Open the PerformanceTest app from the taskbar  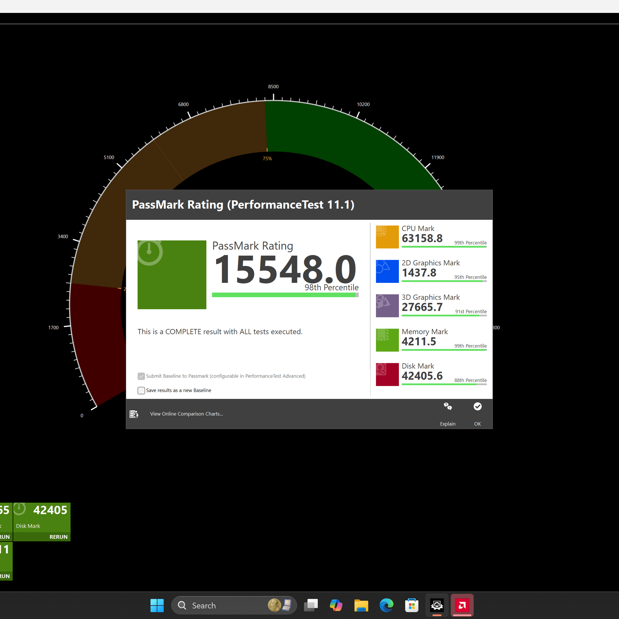click(x=437, y=605)
